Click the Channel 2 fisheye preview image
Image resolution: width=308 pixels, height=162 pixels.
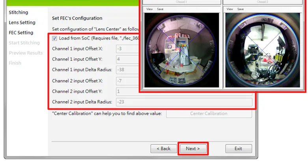point(263,50)
